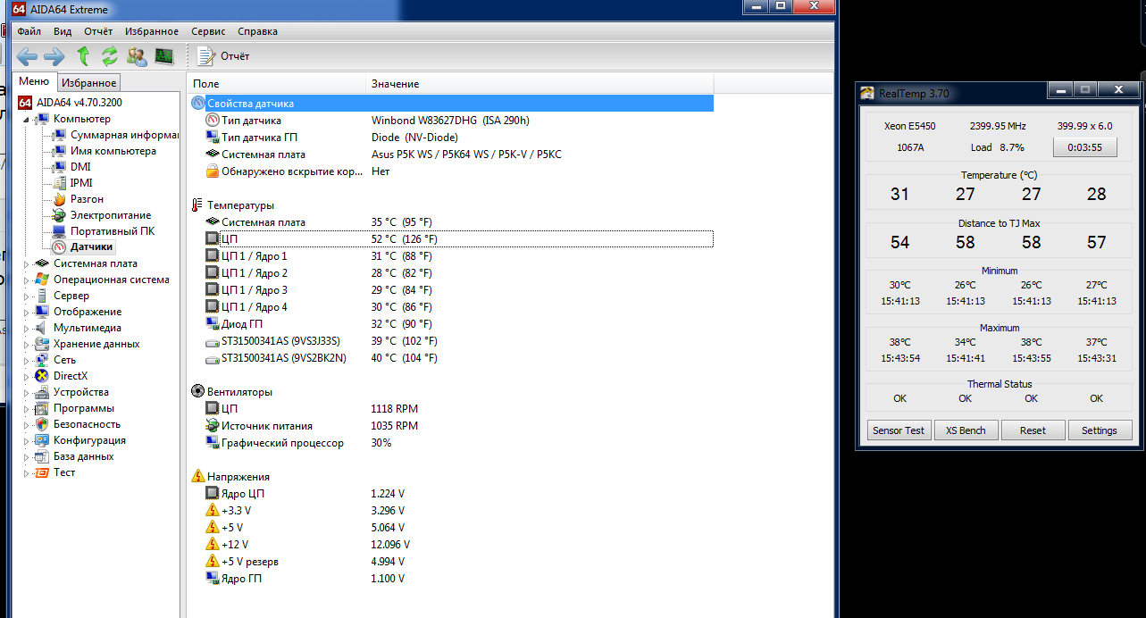
Task: Click the warning icon beside Напряжения
Action: pyautogui.click(x=197, y=477)
